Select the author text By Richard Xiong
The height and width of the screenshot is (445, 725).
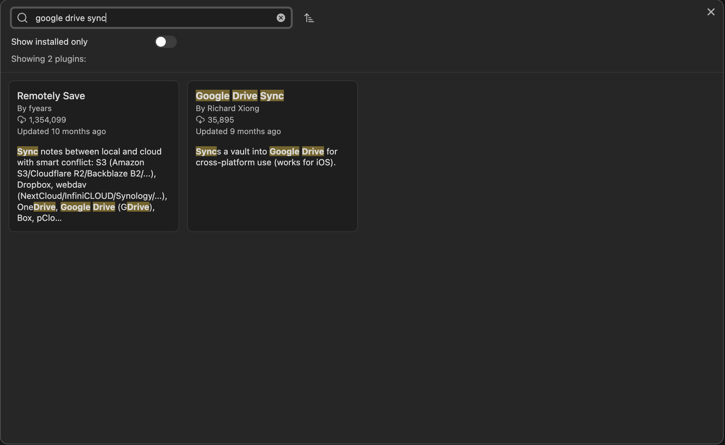click(227, 108)
